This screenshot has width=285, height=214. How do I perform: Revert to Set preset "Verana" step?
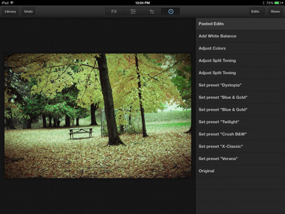tap(240, 159)
